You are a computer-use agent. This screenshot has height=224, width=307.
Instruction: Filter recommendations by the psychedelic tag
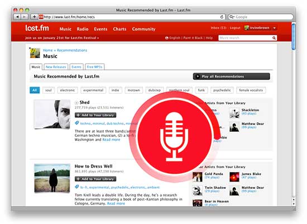click(x=222, y=90)
